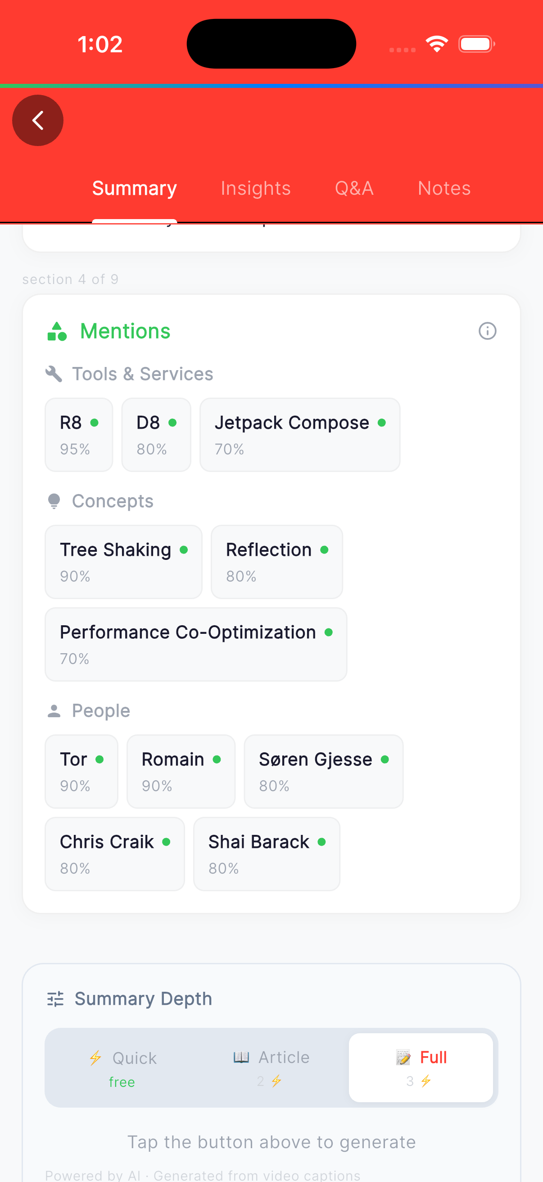
Task: Tap the Søren Gjesse person chip
Action: click(324, 771)
